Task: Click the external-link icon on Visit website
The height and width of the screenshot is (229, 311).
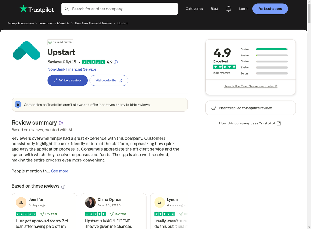Action: coord(120,80)
